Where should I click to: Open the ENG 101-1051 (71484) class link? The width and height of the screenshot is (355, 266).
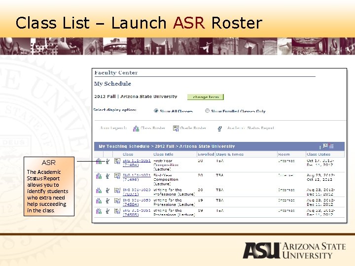click(137, 163)
